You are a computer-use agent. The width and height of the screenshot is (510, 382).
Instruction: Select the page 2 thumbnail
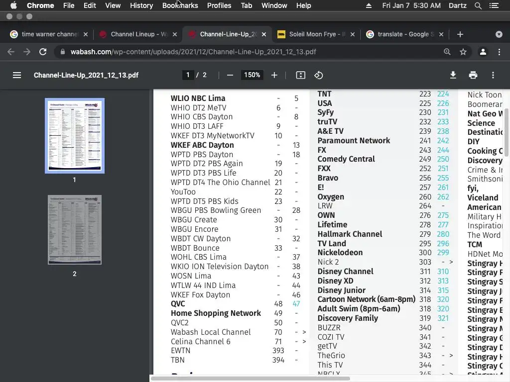(75, 230)
